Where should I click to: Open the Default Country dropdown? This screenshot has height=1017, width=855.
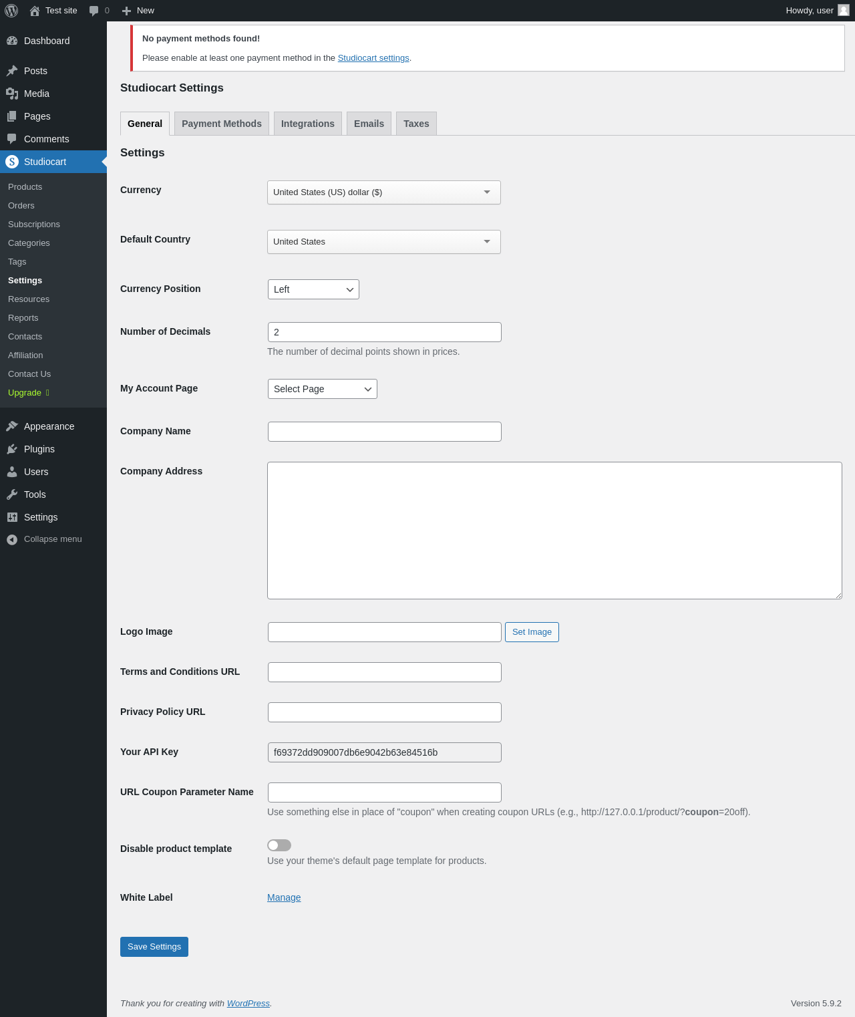coord(384,242)
